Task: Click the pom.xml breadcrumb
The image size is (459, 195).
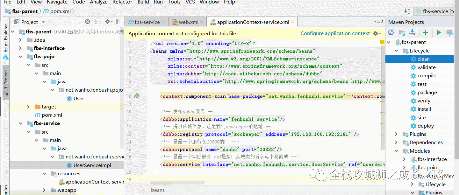Action: [x=57, y=11]
